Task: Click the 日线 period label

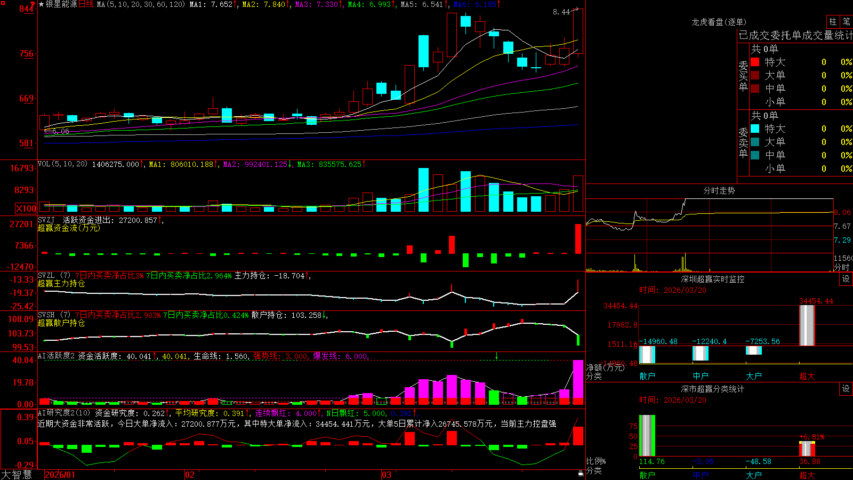Action: click(86, 4)
